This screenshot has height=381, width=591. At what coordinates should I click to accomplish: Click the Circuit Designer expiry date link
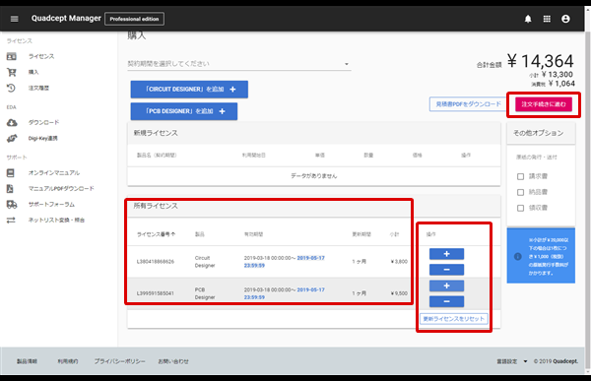(x=285, y=262)
